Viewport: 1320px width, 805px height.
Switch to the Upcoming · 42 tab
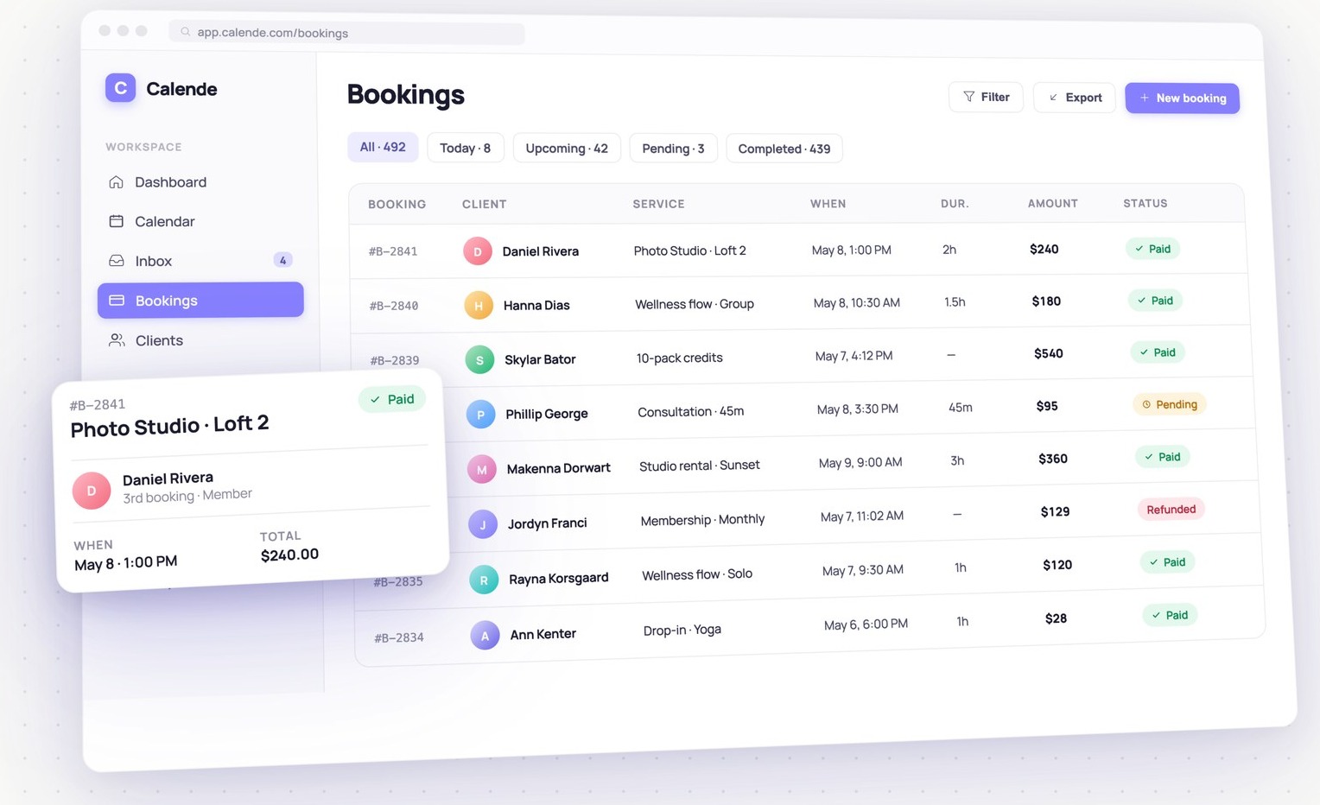click(567, 149)
